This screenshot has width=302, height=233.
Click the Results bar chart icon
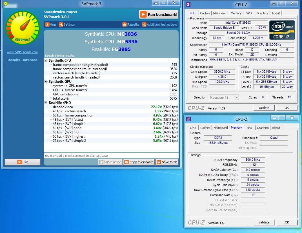point(125,24)
